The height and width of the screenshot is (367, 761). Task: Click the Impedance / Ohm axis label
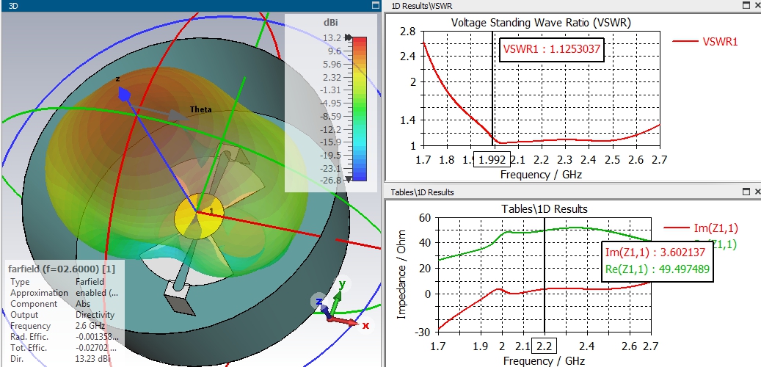coord(401,275)
